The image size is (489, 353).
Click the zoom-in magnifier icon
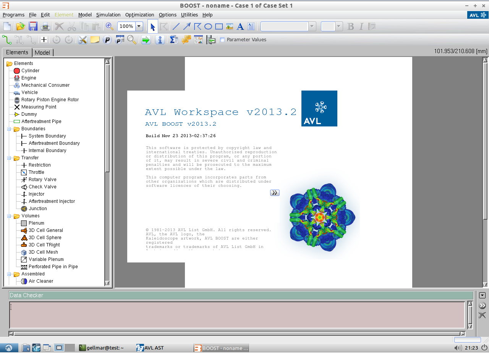coord(110,26)
